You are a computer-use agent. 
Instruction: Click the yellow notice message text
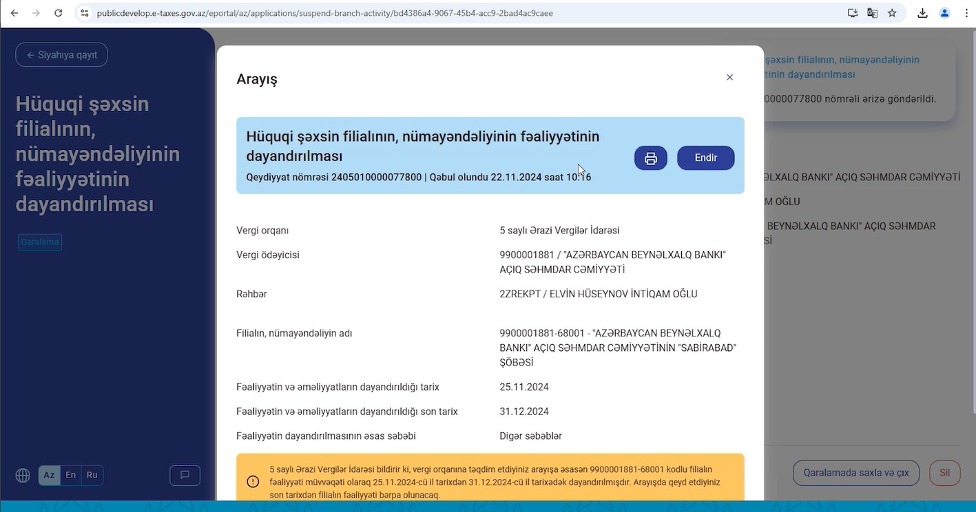coord(495,482)
